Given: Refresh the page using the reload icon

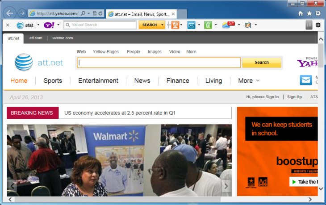Looking at the screenshot, I should point(100,13).
